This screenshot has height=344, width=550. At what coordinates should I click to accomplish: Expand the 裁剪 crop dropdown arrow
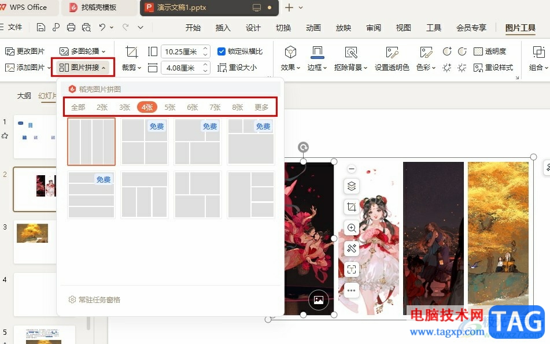pyautogui.click(x=139, y=67)
